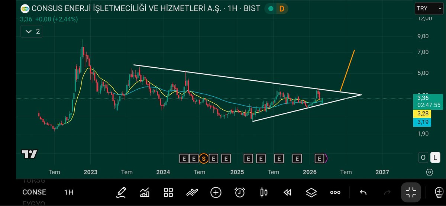Open the TRY currency dropdown
446x206 pixels.
pos(429,8)
